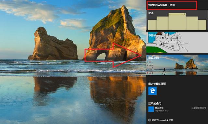Click the 最近使用的项目 heading
The image size is (208, 124).
(157, 84)
